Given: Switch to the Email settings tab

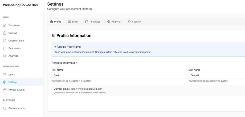Looking at the screenshot, I should click(x=73, y=22).
